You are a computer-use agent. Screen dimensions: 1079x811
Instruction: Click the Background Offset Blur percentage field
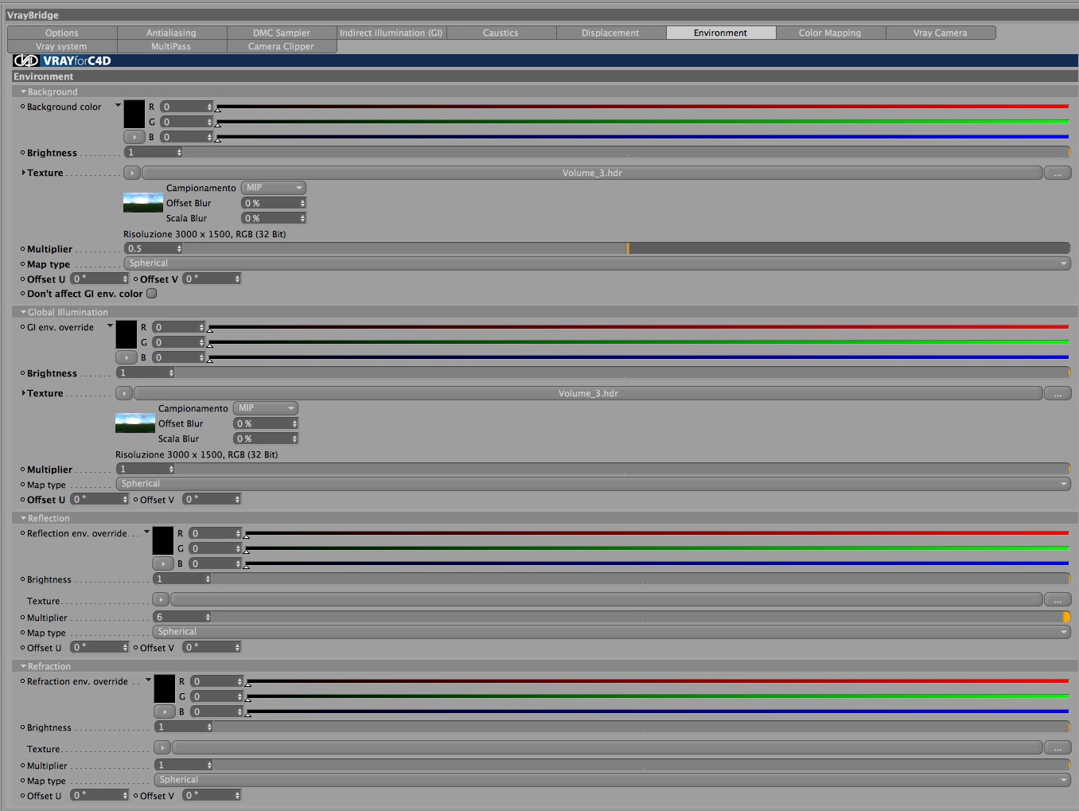[274, 203]
